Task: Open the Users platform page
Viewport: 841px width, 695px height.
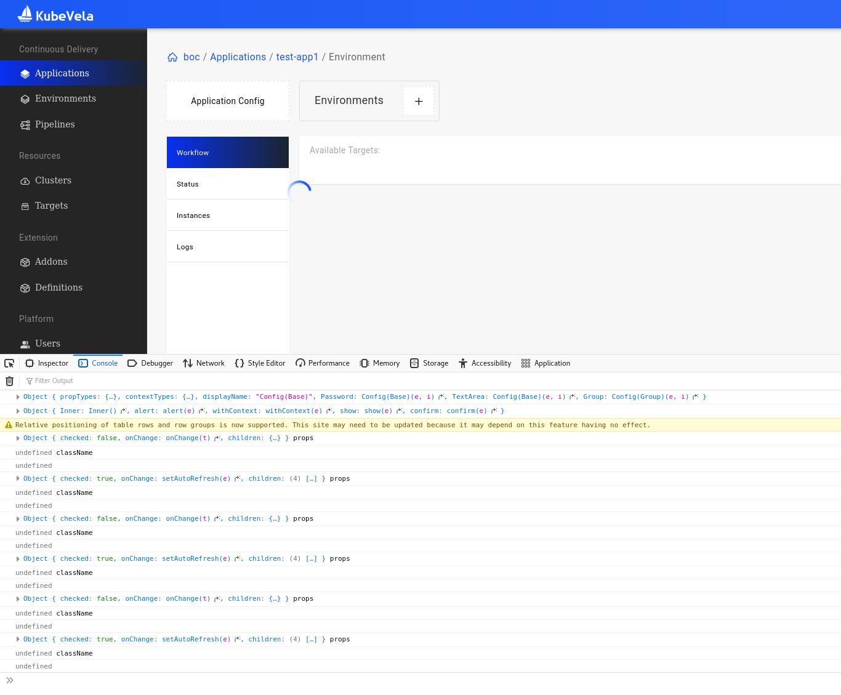Action: [x=47, y=343]
